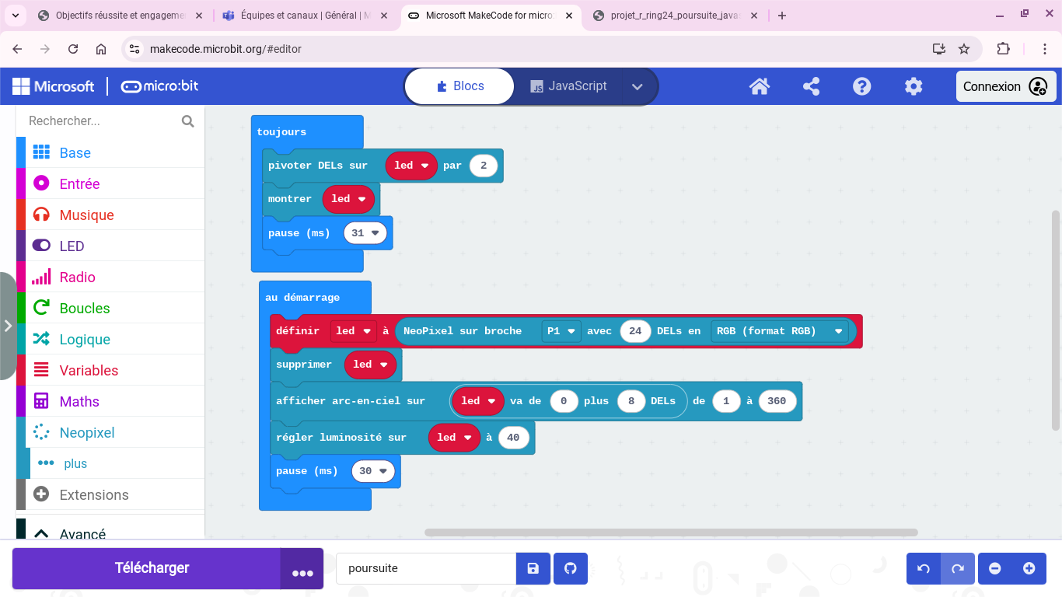Open the Variables block category
Viewport: 1062px width, 597px height.
point(110,370)
